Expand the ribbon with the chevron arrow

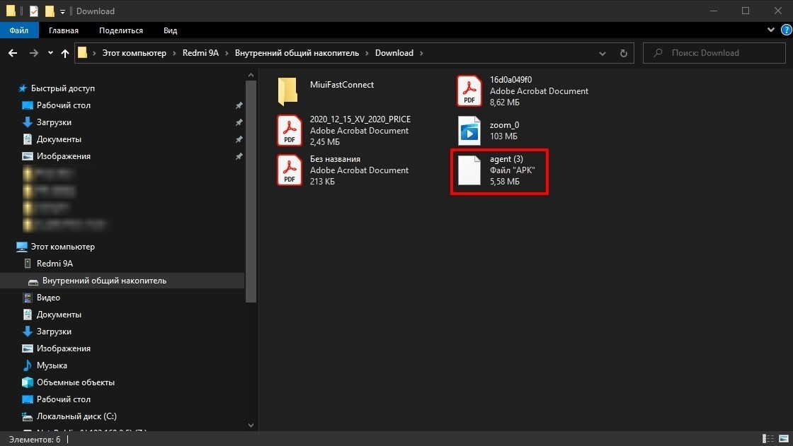(x=771, y=30)
